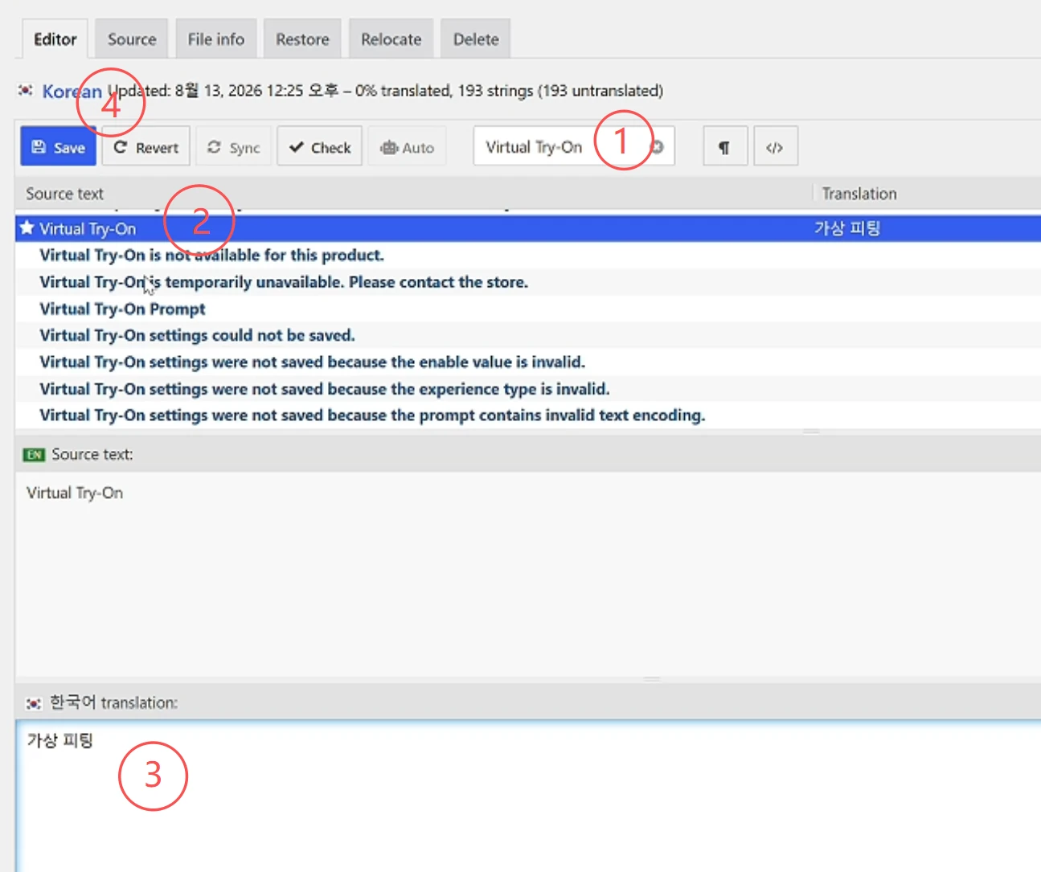The image size is (1041, 872).
Task: Clear the filter search text
Action: coord(658,147)
